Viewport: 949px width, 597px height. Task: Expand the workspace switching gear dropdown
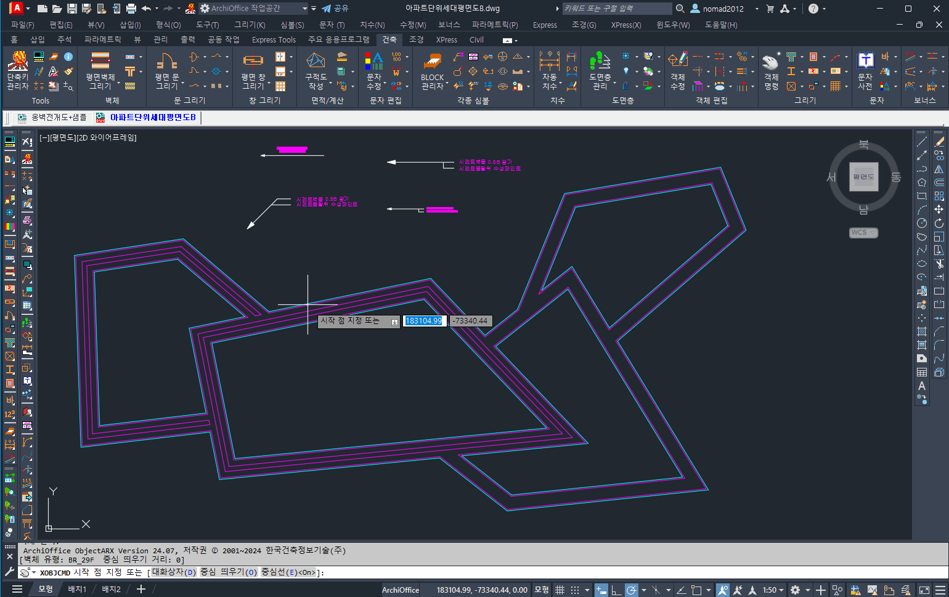click(807, 590)
